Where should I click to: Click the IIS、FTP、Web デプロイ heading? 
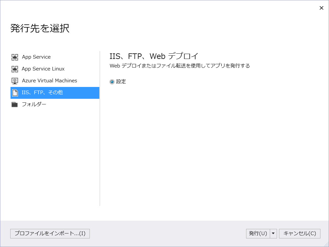(154, 56)
